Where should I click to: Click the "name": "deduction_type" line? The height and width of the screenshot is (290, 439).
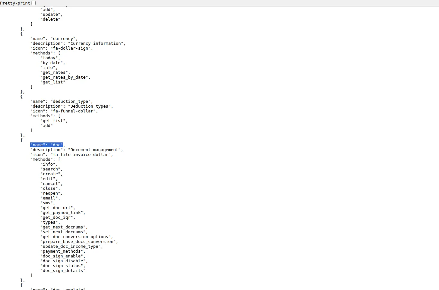click(x=61, y=101)
